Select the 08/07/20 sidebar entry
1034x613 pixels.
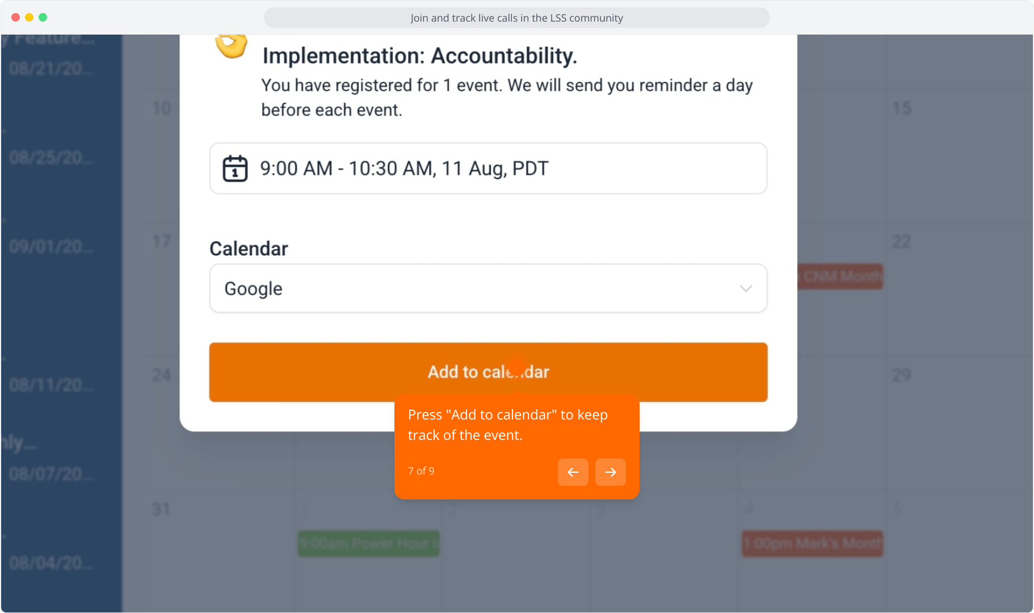(51, 473)
